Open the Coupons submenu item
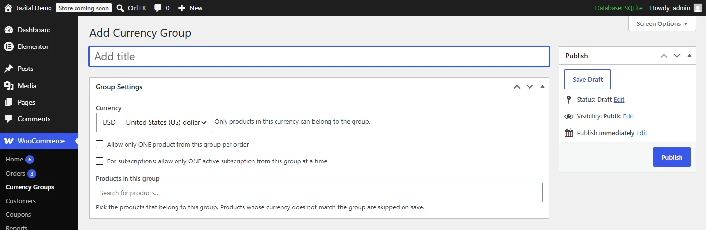Image resolution: width=706 pixels, height=230 pixels. (19, 214)
